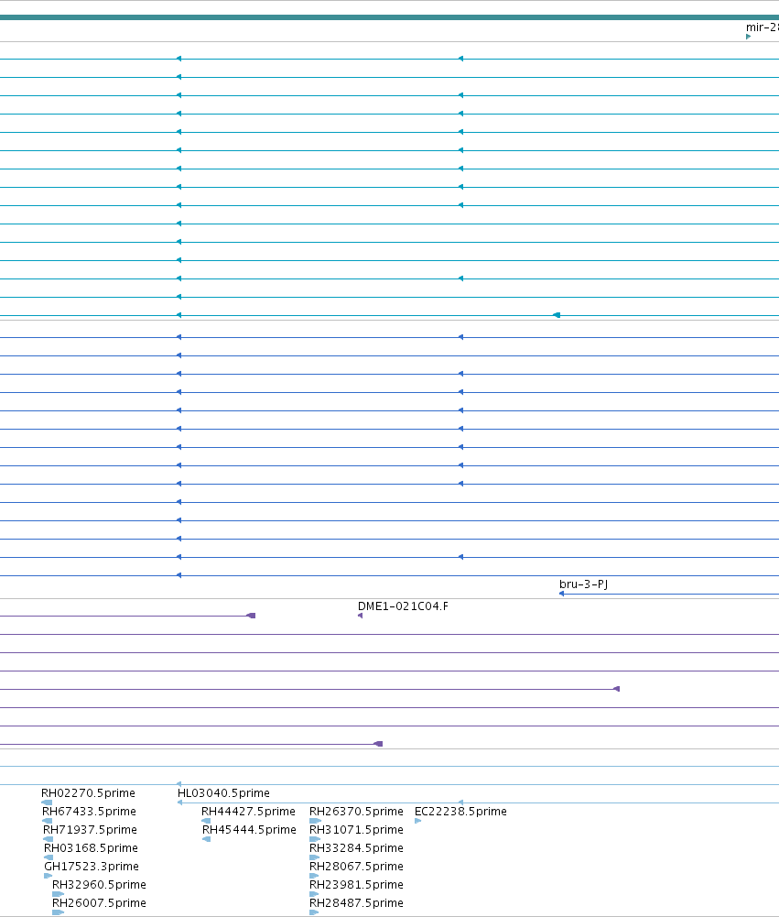779x917 pixels.
Task: Click the RH31071.5prime EST label
Action: coord(356,830)
